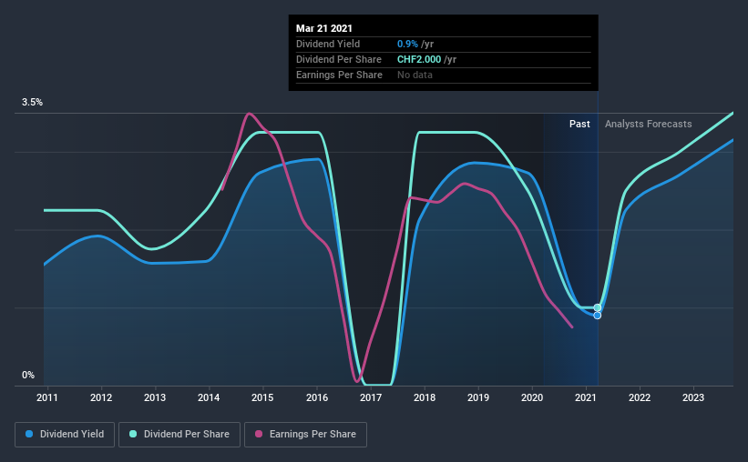The image size is (748, 462).
Task: Click the 2017 x-axis label
Action: (x=371, y=397)
